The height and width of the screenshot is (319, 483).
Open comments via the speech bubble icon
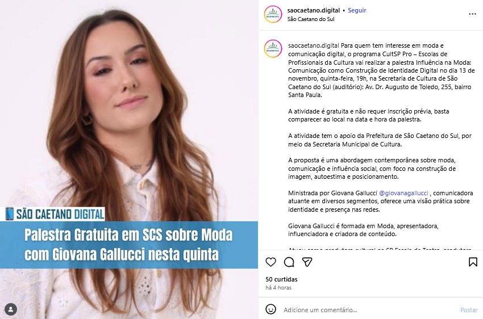289,262
